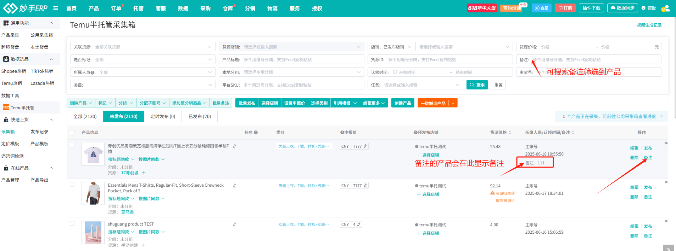The width and height of the screenshot is (676, 251).
Task: Open 搜标题同款 for shuguang product TEST
Action: pyautogui.click(x=121, y=232)
